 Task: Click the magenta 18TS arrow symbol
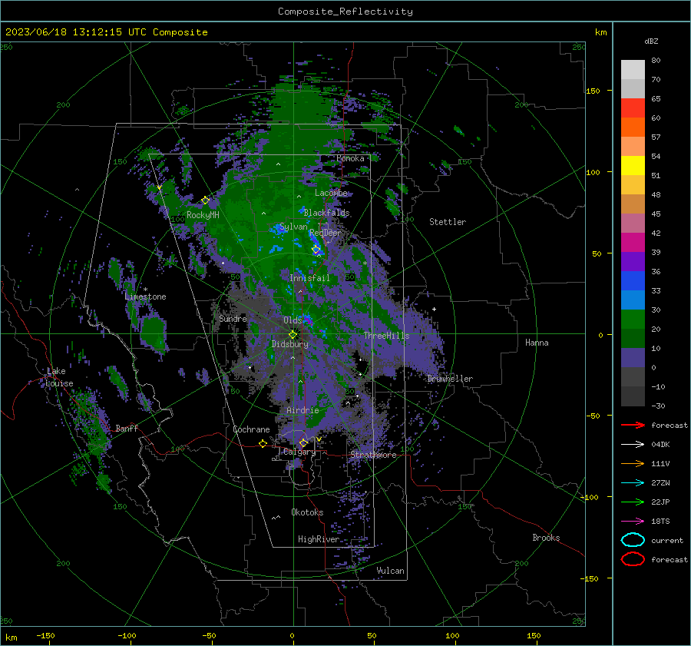click(x=633, y=522)
